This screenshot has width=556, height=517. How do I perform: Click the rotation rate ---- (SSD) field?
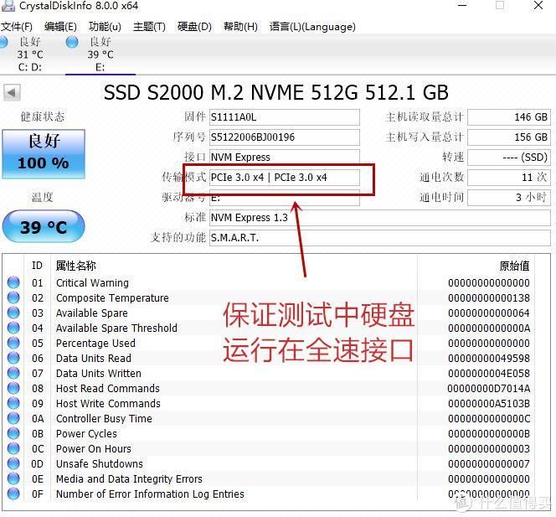(509, 158)
